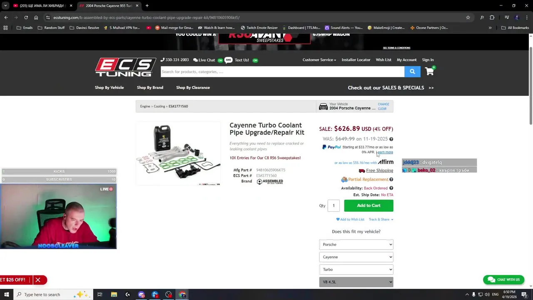533x300 pixels.
Task: Expand the Track & Share dropdown
Action: pos(381,220)
